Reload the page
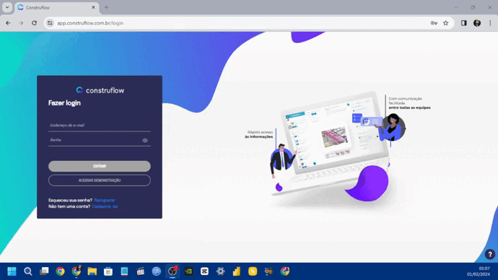This screenshot has width=498, height=280. pos(35,23)
